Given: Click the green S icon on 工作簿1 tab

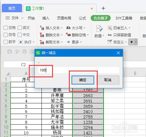Looking at the screenshot, I should pyautogui.click(x=28, y=9).
